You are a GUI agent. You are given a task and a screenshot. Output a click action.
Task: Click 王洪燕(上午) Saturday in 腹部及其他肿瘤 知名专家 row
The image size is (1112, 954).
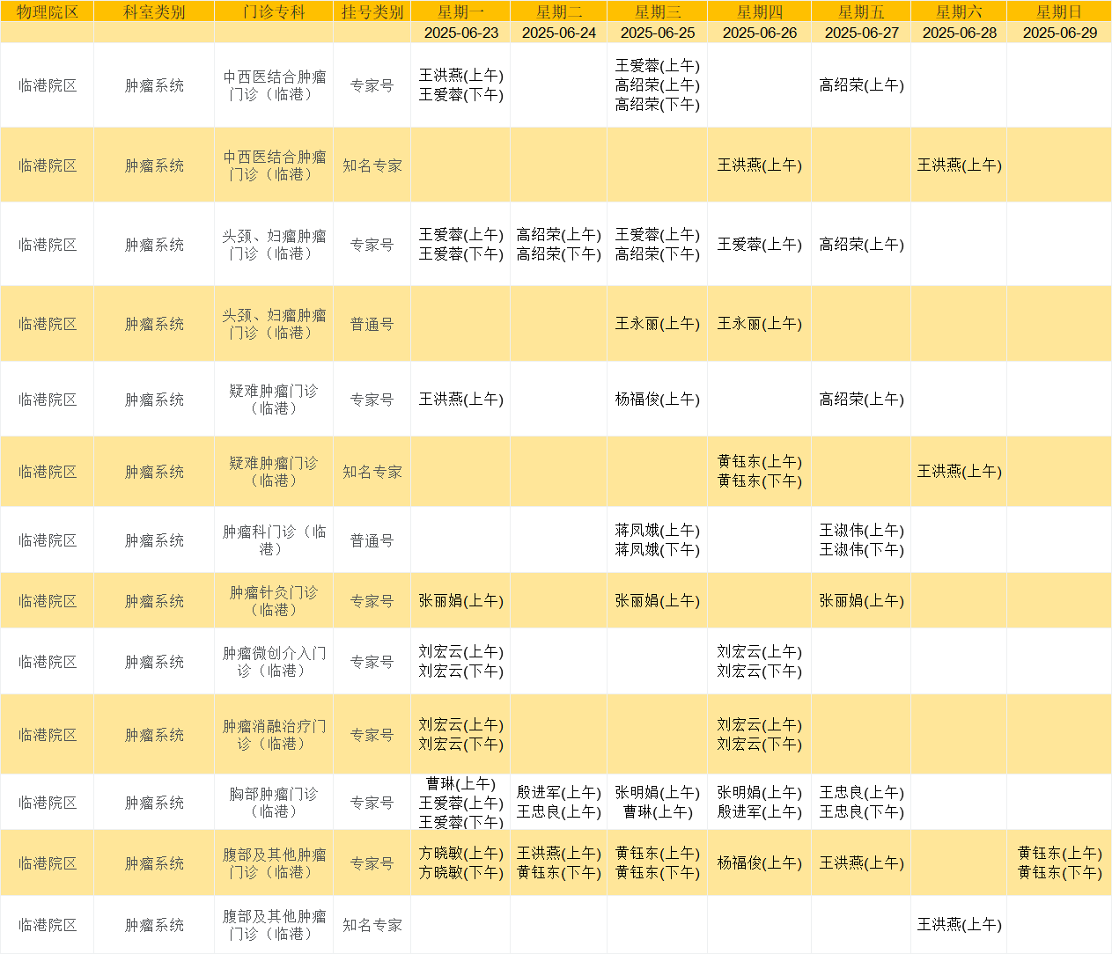pos(959,925)
